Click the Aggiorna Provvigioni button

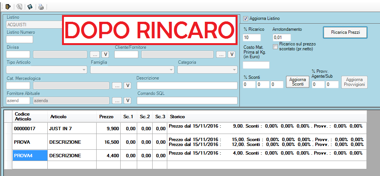[354, 82]
